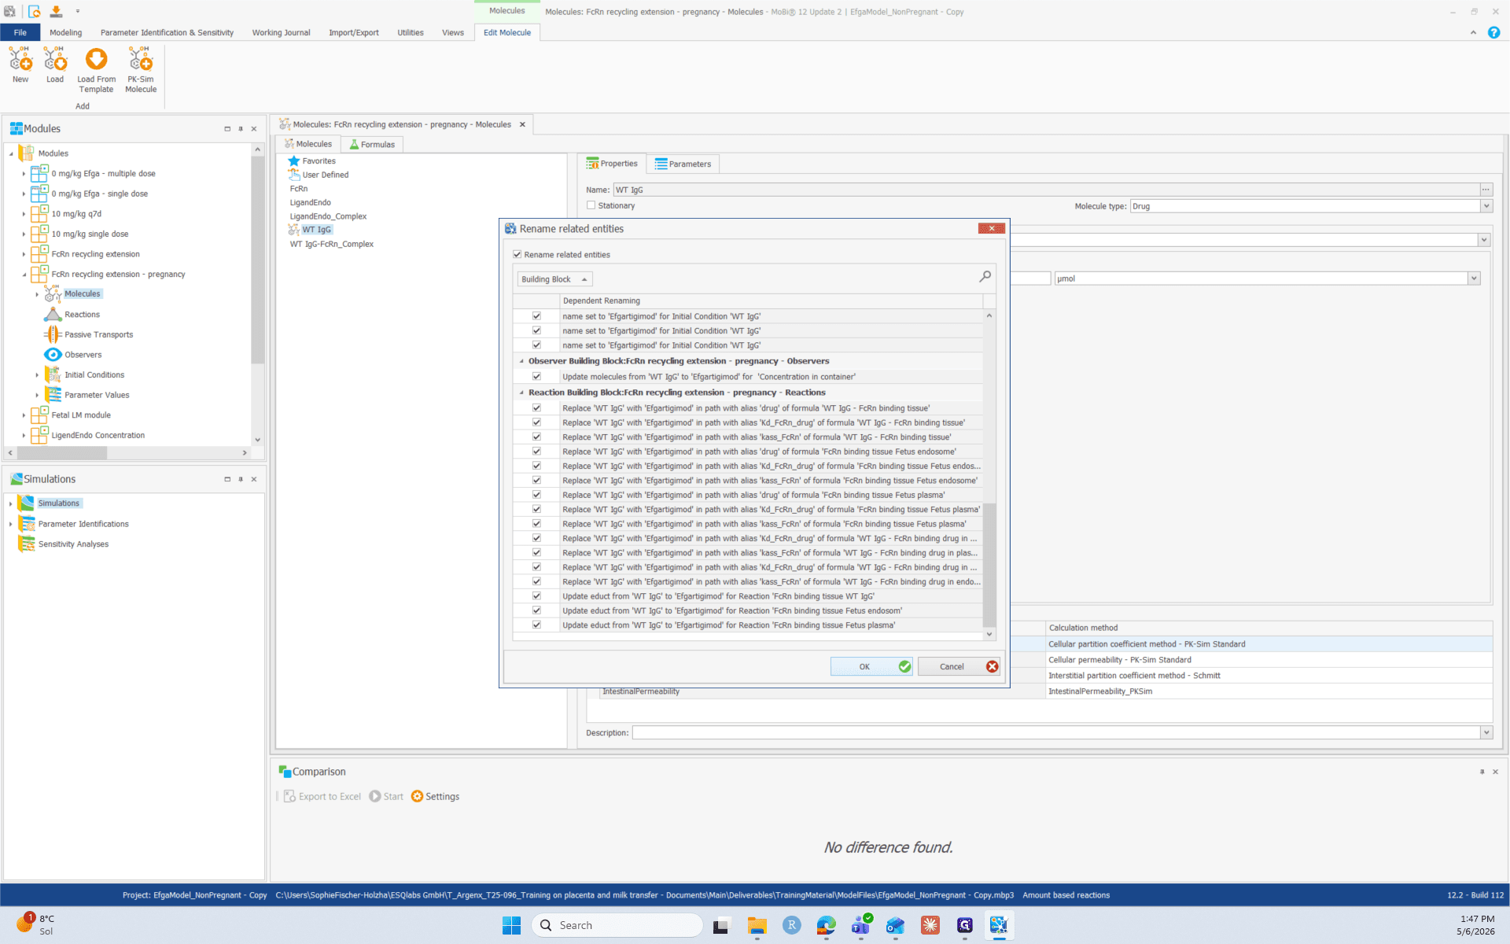Screen dimensions: 1510x944
Task: Open the Working Journal ribbon tab
Action: pyautogui.click(x=281, y=32)
